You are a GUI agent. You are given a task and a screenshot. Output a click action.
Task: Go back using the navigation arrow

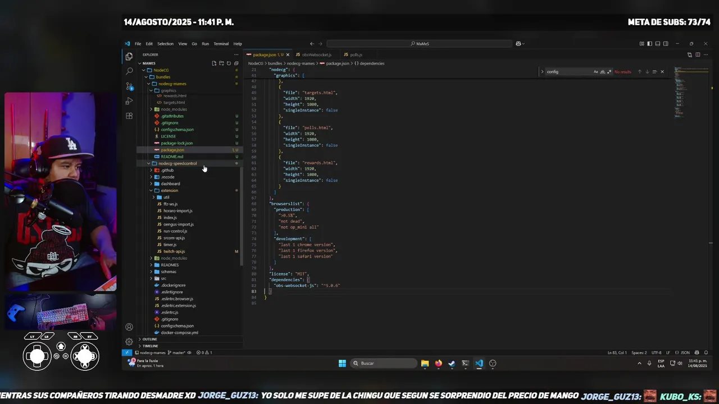(312, 44)
